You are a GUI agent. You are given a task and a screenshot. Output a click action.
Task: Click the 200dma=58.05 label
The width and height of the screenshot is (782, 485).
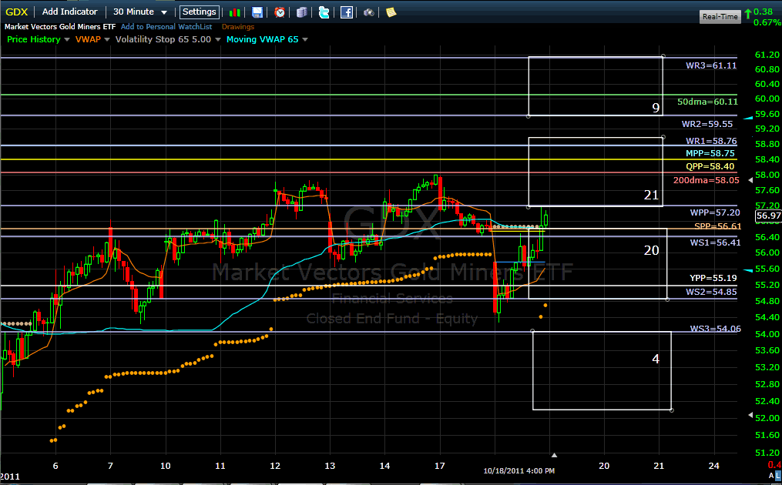[706, 180]
